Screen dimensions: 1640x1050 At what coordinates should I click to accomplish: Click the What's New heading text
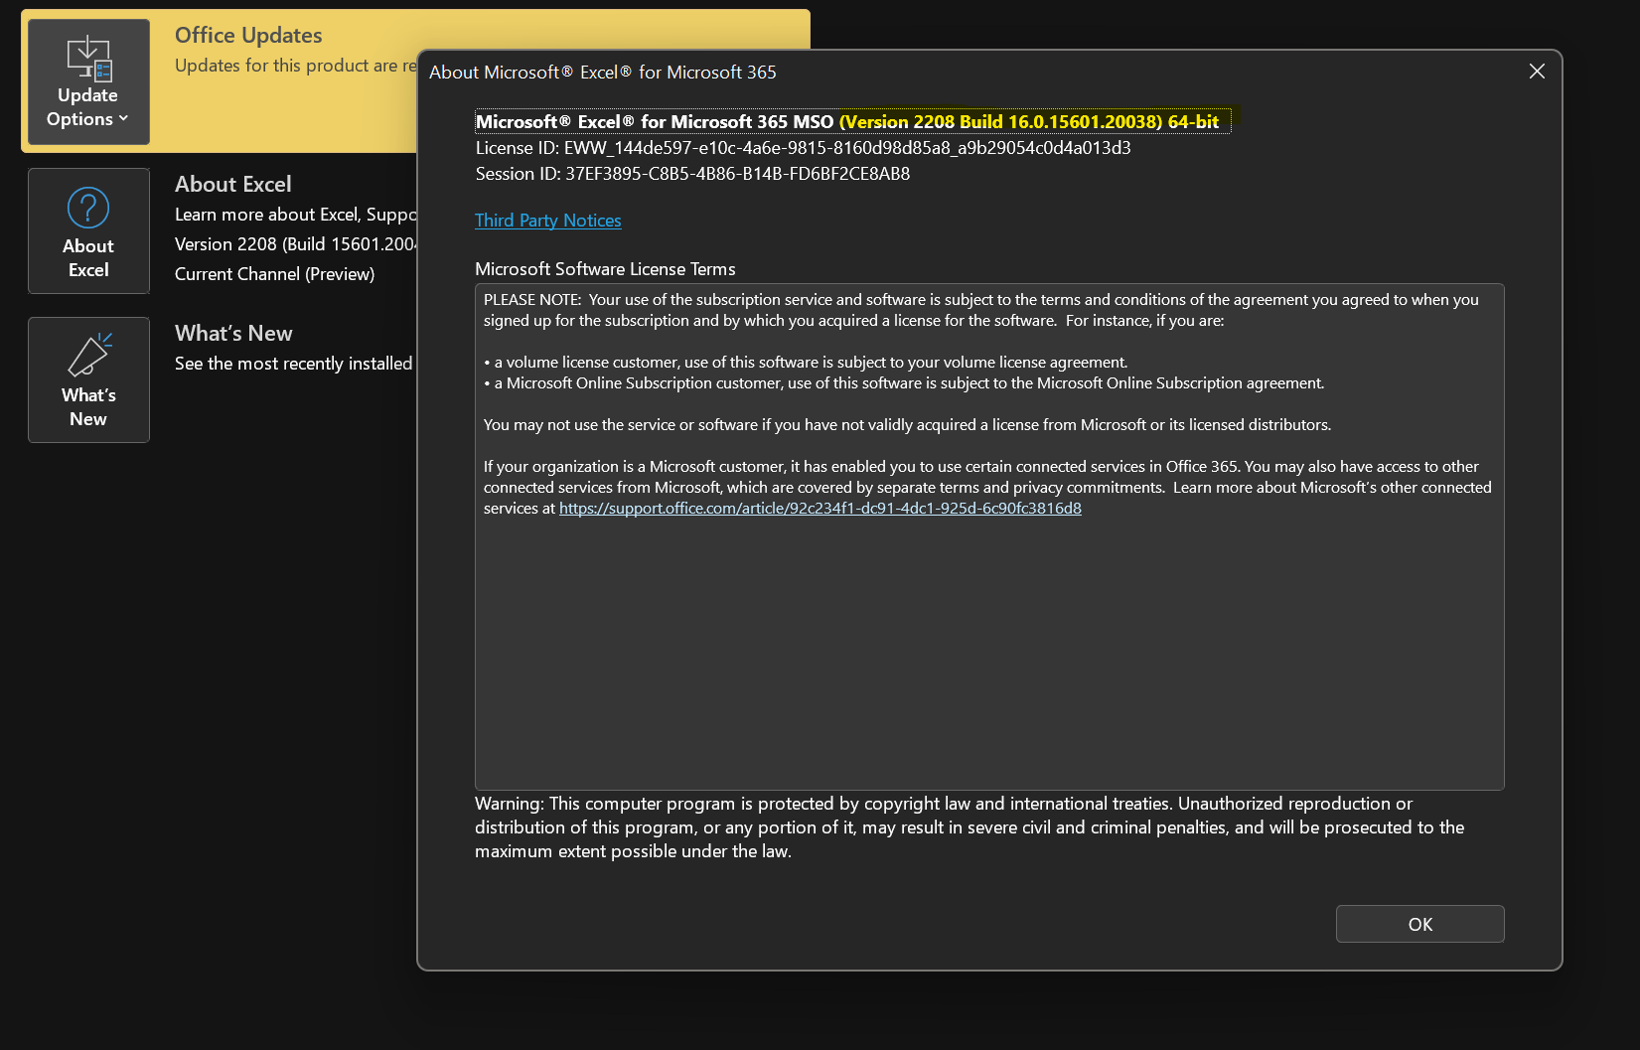click(x=233, y=333)
